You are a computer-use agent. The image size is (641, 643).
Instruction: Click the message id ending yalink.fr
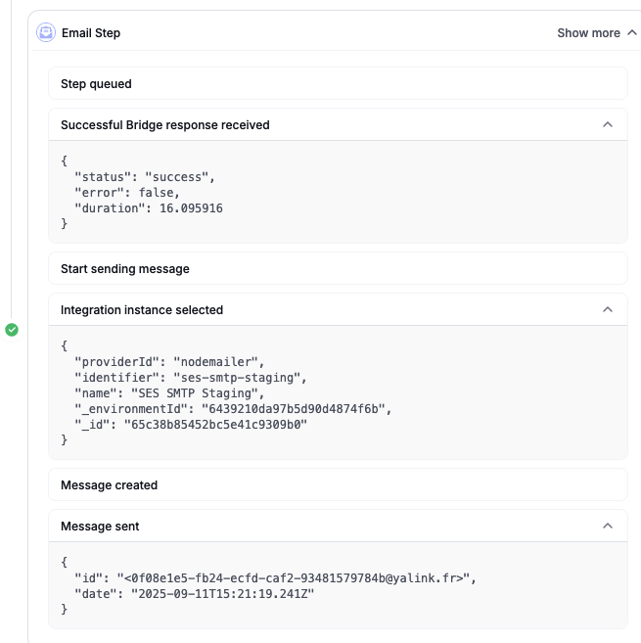point(295,578)
